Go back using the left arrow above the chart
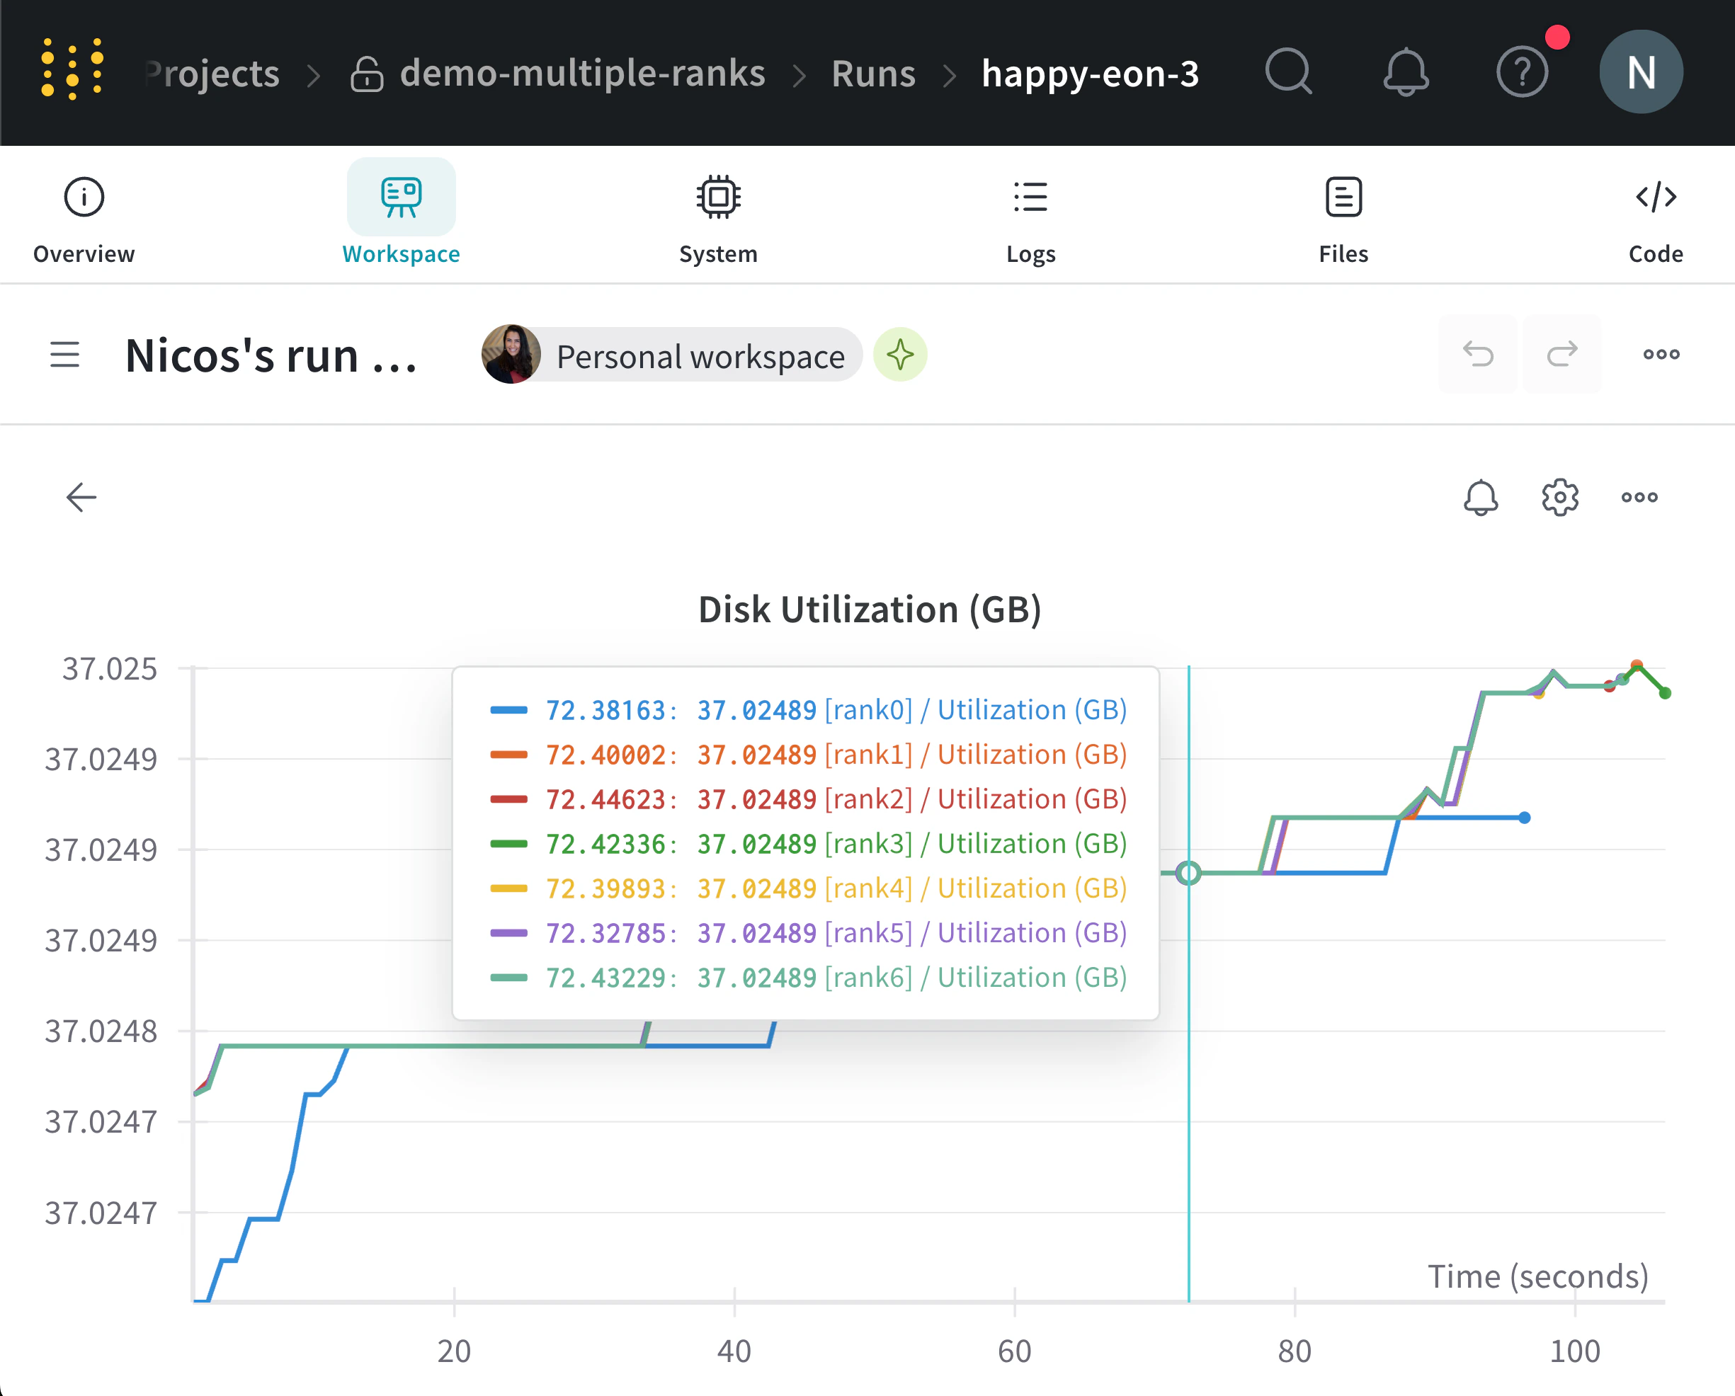Viewport: 1735px width, 1396px height. coord(81,497)
